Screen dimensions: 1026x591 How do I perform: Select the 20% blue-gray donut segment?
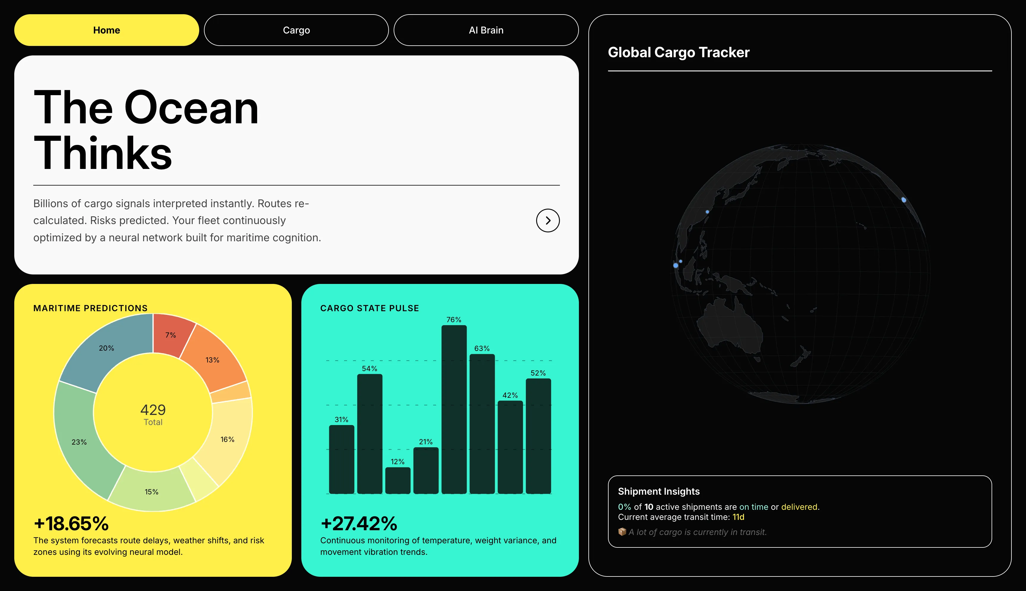(x=107, y=348)
